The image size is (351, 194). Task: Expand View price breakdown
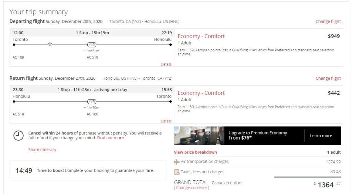pos(195,152)
